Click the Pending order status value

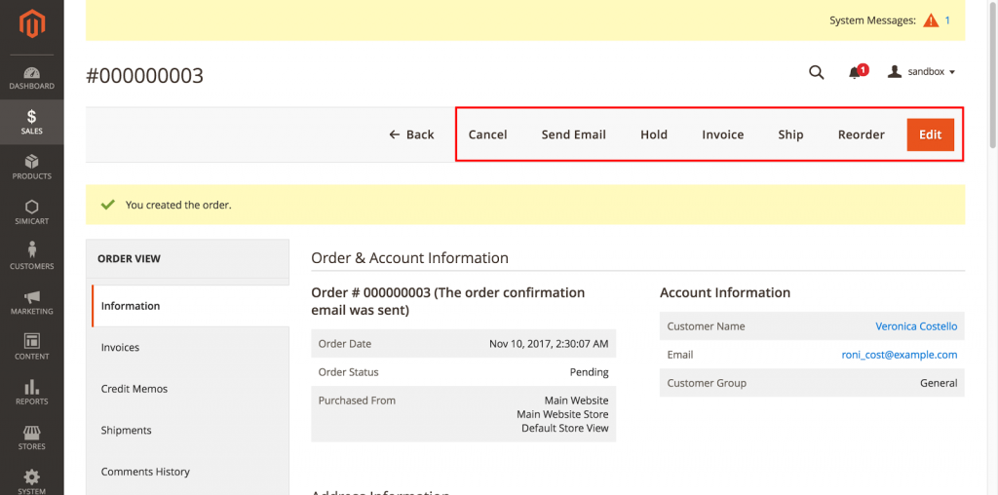pos(589,372)
